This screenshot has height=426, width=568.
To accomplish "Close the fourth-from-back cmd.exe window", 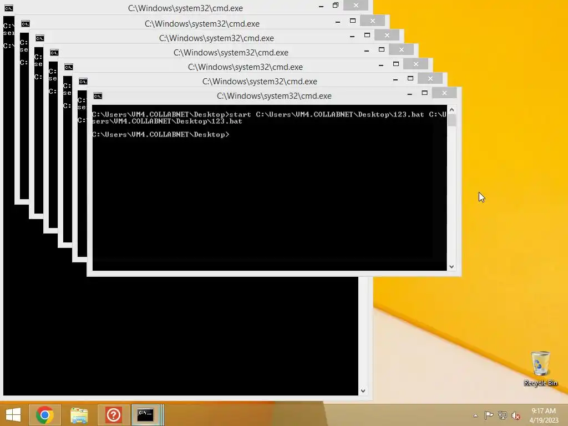I will 402,49.
